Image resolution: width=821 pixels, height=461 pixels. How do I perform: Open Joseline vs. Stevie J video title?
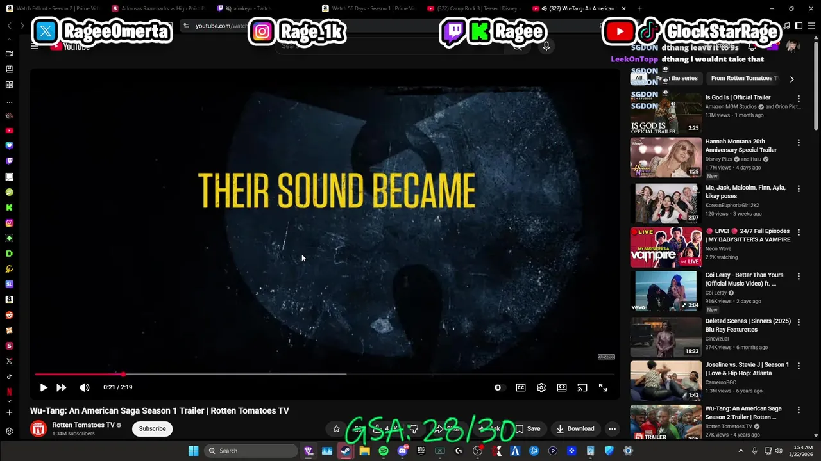747,369
